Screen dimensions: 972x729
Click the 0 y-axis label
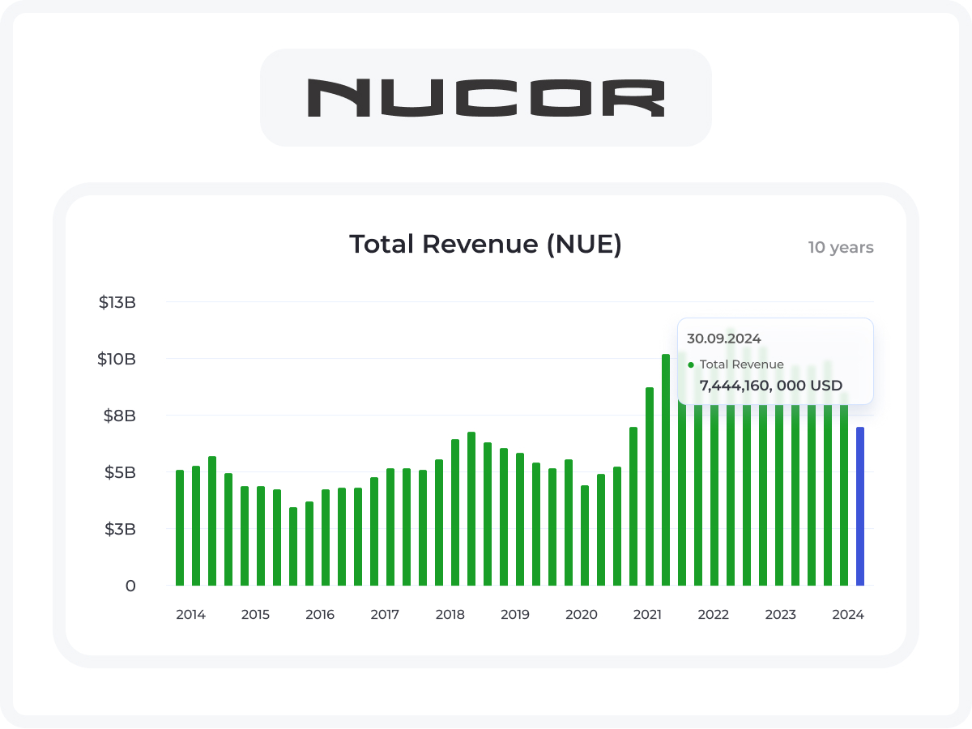pyautogui.click(x=130, y=586)
